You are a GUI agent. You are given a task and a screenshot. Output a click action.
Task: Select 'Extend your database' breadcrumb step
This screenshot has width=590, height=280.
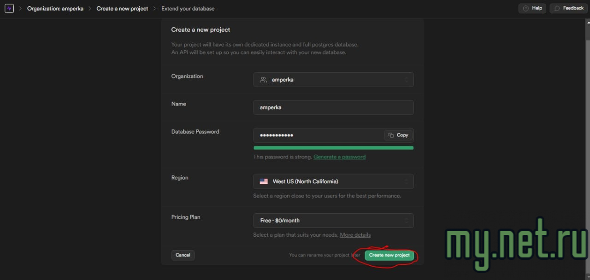tap(188, 8)
